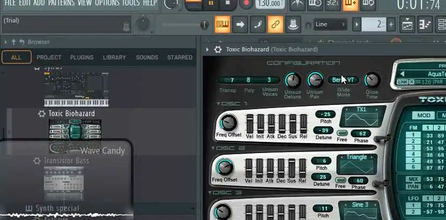Stop playback with the stop button

(x=227, y=3)
